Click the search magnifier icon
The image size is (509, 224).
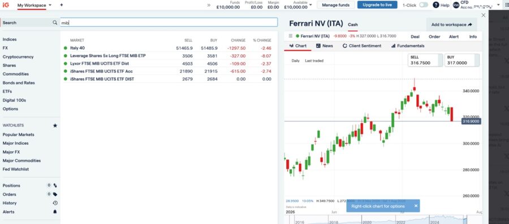click(x=55, y=23)
